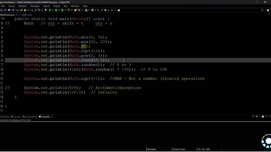The image size is (271, 152).
Task: Click Minimize icon of Console panel
Action: point(269,117)
